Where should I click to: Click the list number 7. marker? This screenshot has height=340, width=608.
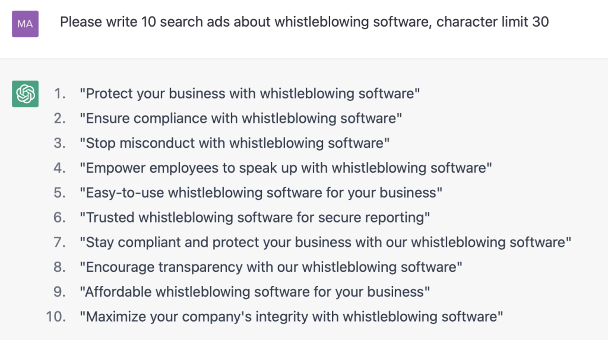[60, 243]
